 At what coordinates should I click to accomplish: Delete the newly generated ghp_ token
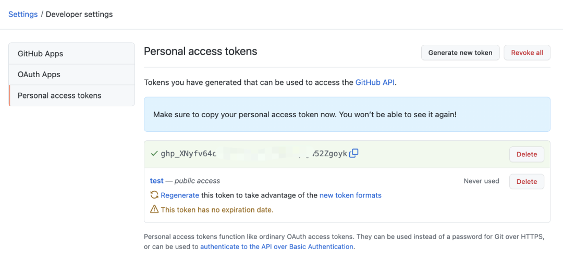527,154
